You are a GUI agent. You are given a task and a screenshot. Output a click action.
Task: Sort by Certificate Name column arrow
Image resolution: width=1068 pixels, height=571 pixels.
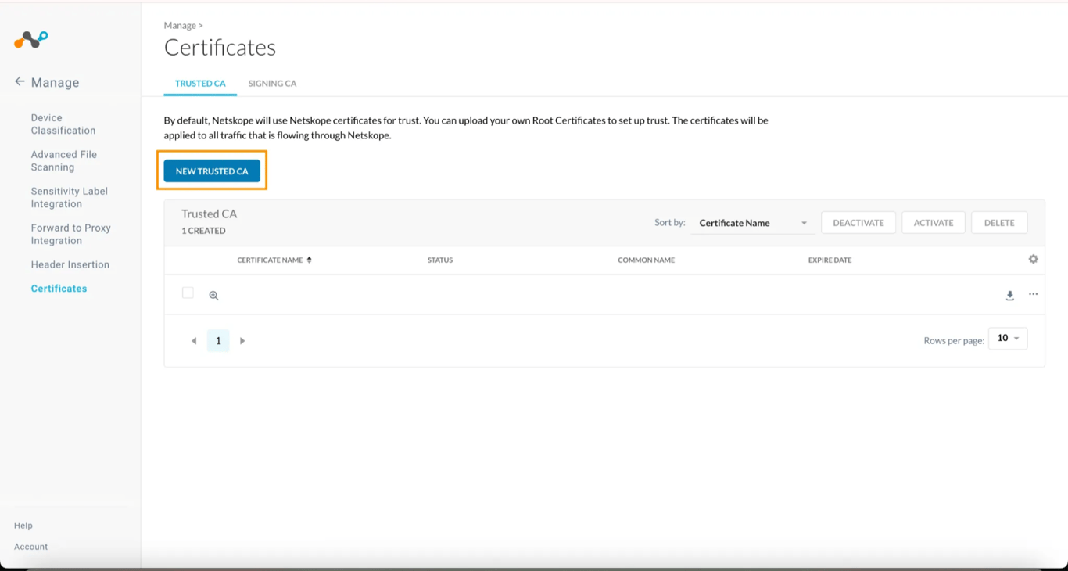(310, 260)
